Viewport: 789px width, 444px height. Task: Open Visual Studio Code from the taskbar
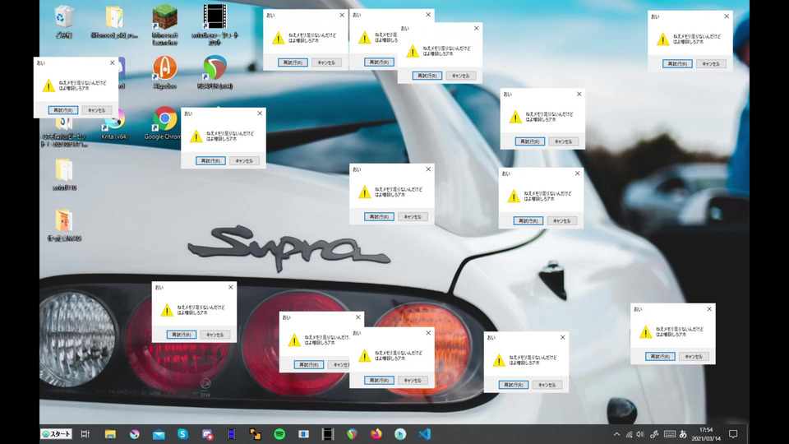pos(424,434)
